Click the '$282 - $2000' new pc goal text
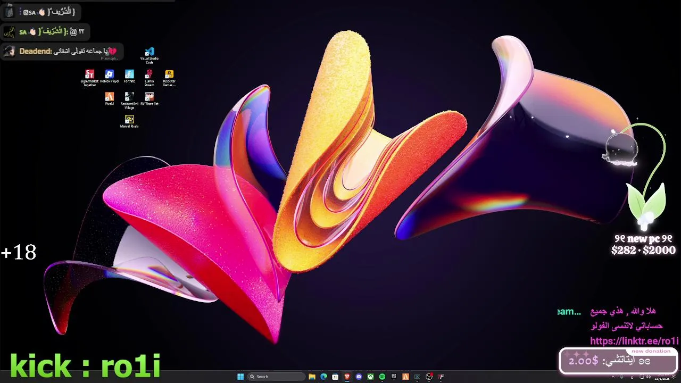681x383 pixels. pos(643,250)
